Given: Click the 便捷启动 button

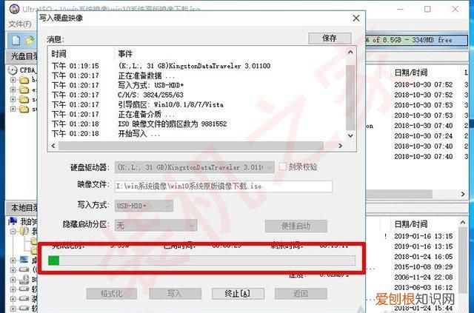Looking at the screenshot, I should point(296,226).
